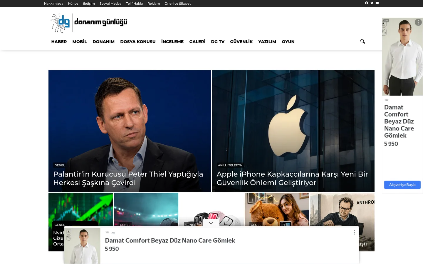The width and height of the screenshot is (423, 264).
Task: Click the Alışverişe Başla ad button
Action: 402,185
